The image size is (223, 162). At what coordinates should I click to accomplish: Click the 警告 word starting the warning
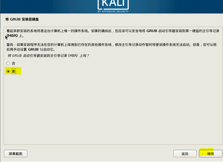pos(10,45)
